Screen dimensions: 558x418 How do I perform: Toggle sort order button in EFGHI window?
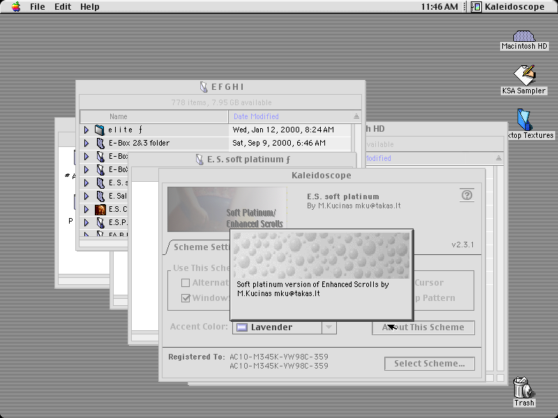(356, 116)
